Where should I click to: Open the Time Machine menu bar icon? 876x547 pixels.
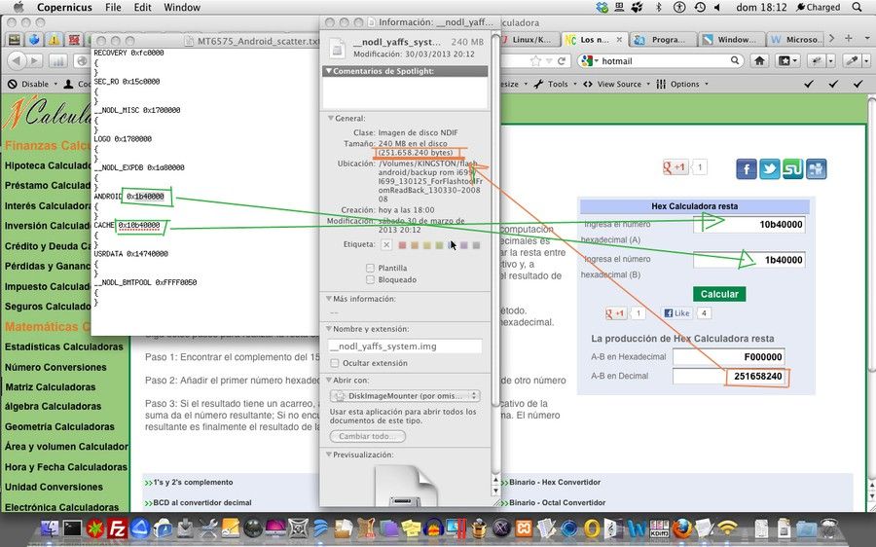[700, 7]
